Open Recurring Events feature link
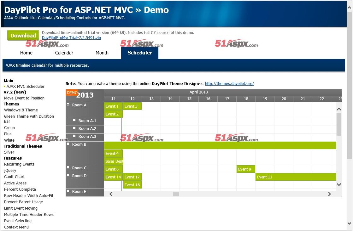Viewport: 353px width, 231px height. pos(19,164)
